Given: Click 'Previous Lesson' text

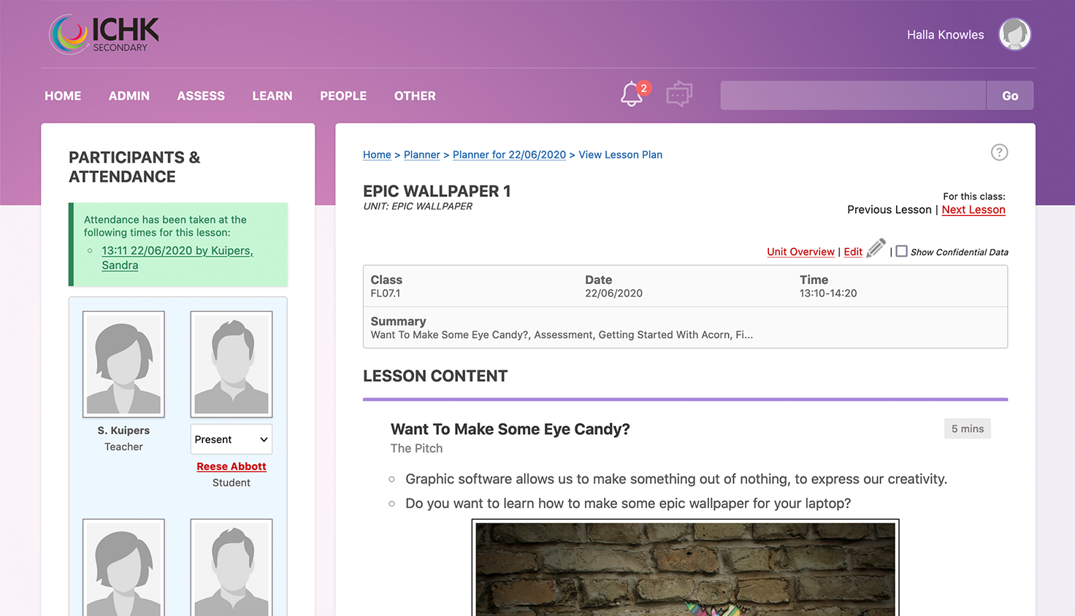Looking at the screenshot, I should [x=890, y=209].
